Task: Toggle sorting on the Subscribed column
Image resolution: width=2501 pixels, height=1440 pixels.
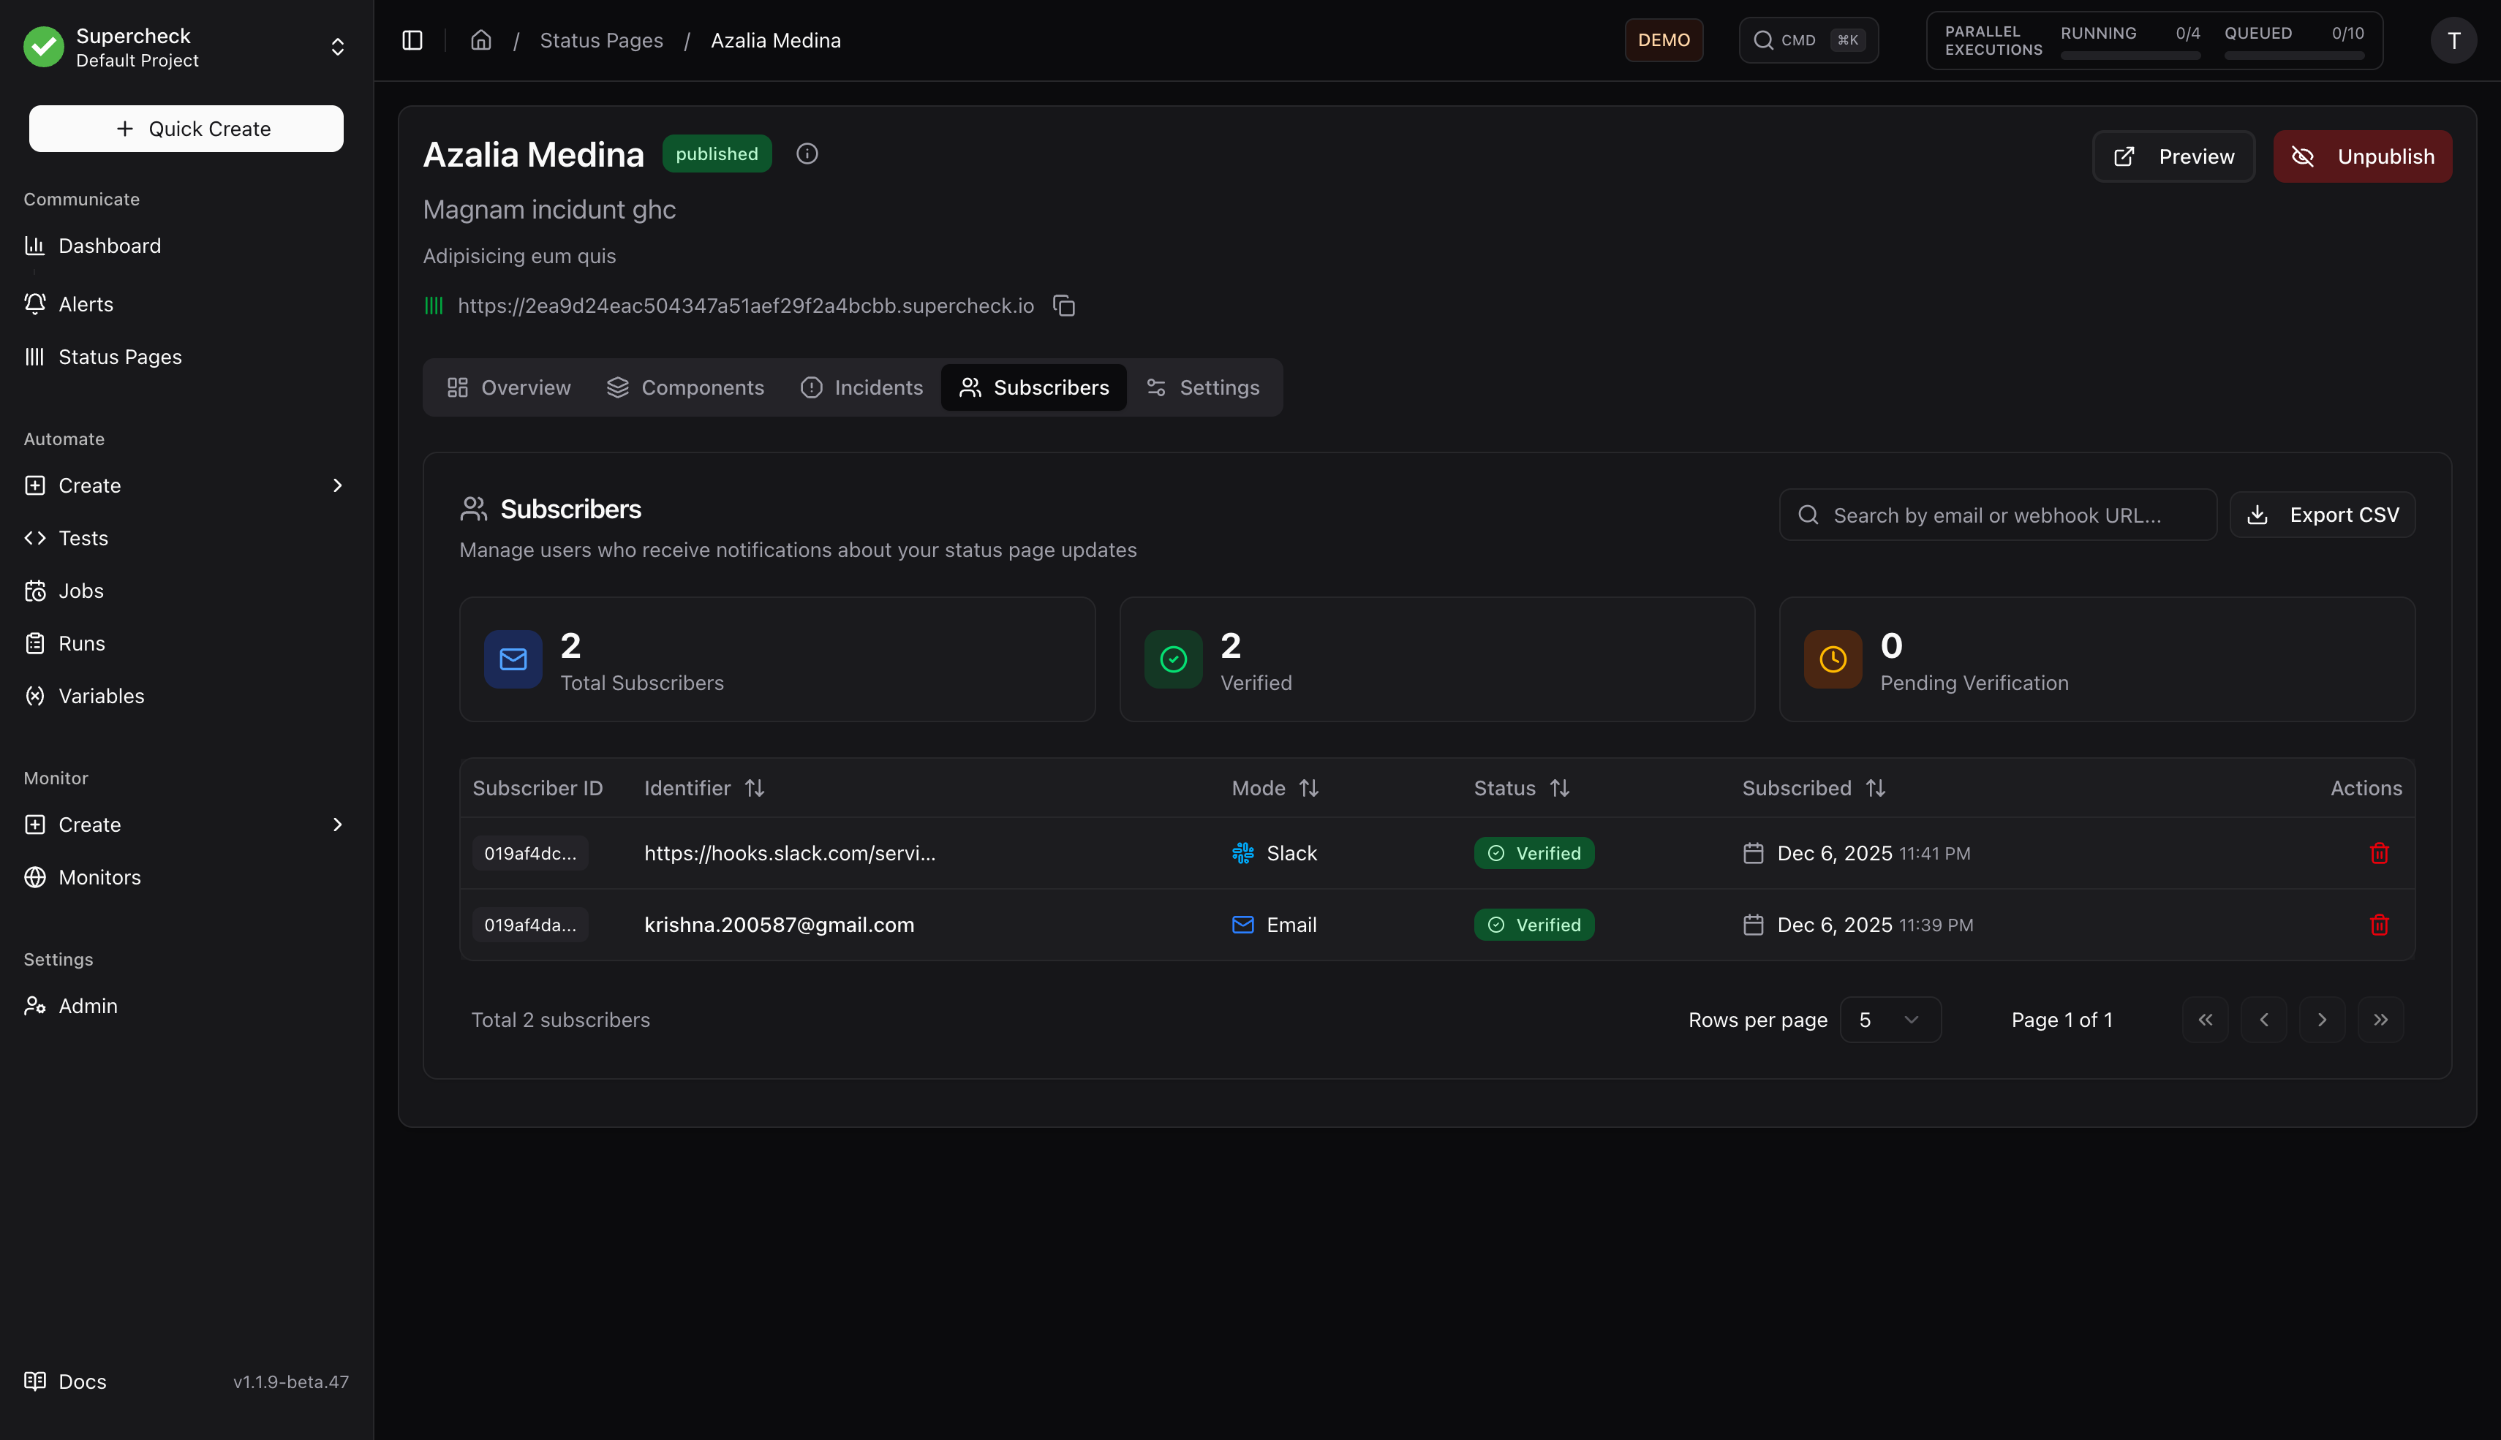Action: click(1876, 788)
